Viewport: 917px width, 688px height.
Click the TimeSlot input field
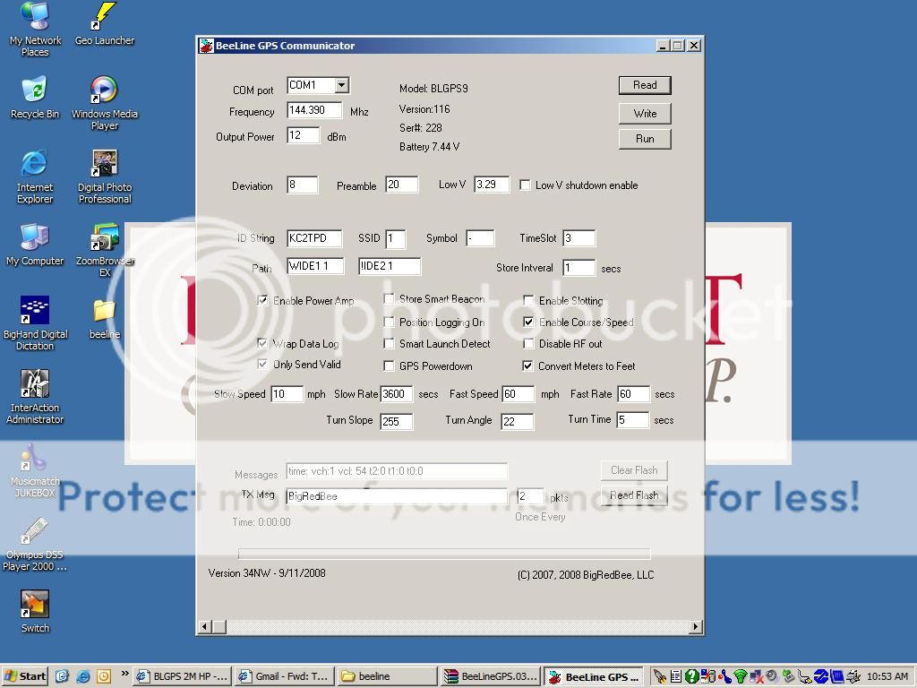(x=578, y=238)
